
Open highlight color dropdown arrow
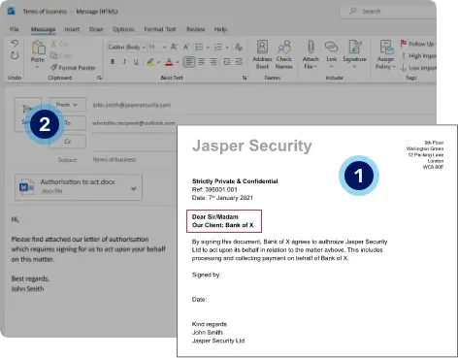click(x=158, y=62)
